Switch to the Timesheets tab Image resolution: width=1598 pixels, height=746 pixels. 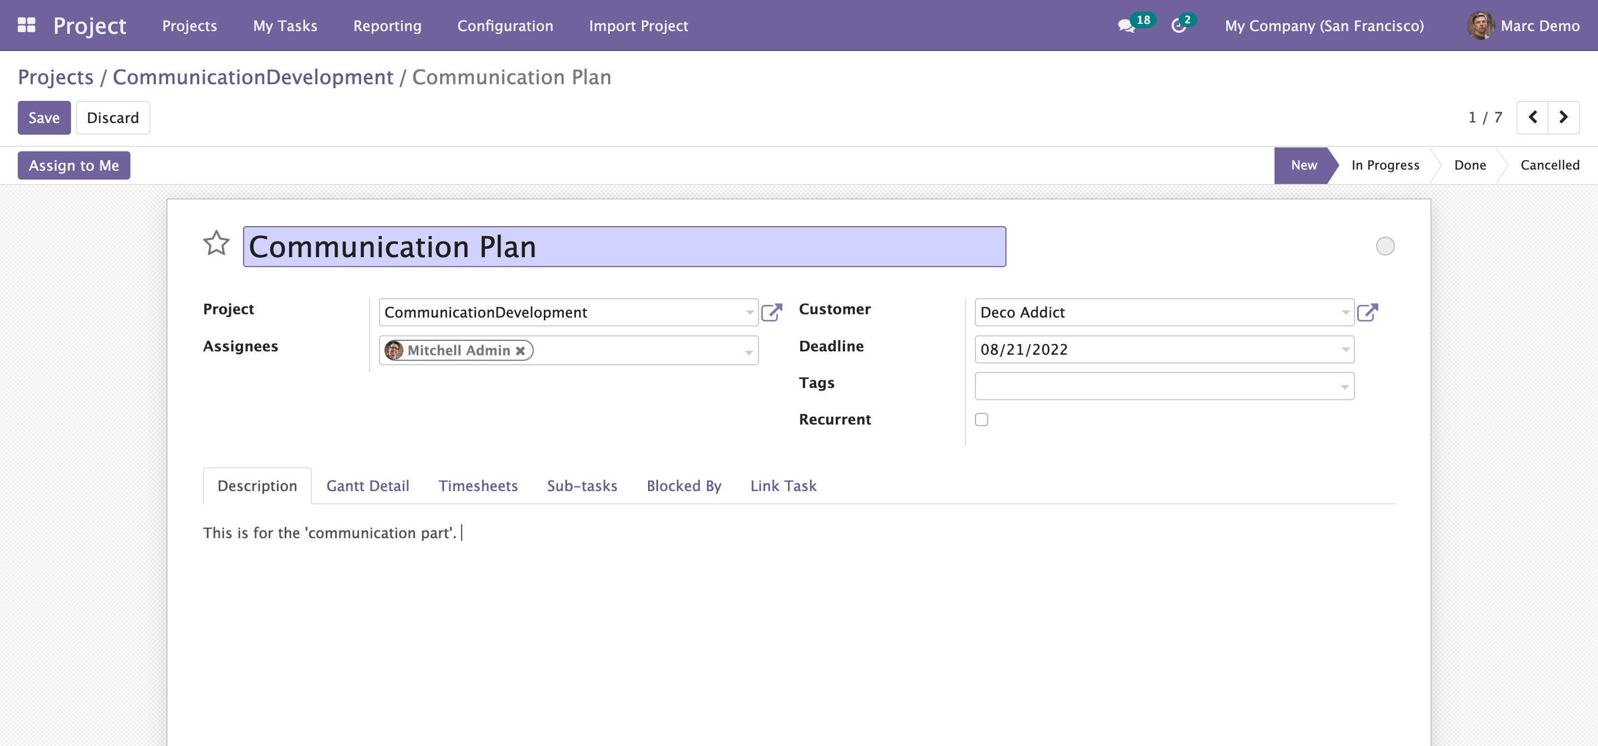[x=478, y=486]
